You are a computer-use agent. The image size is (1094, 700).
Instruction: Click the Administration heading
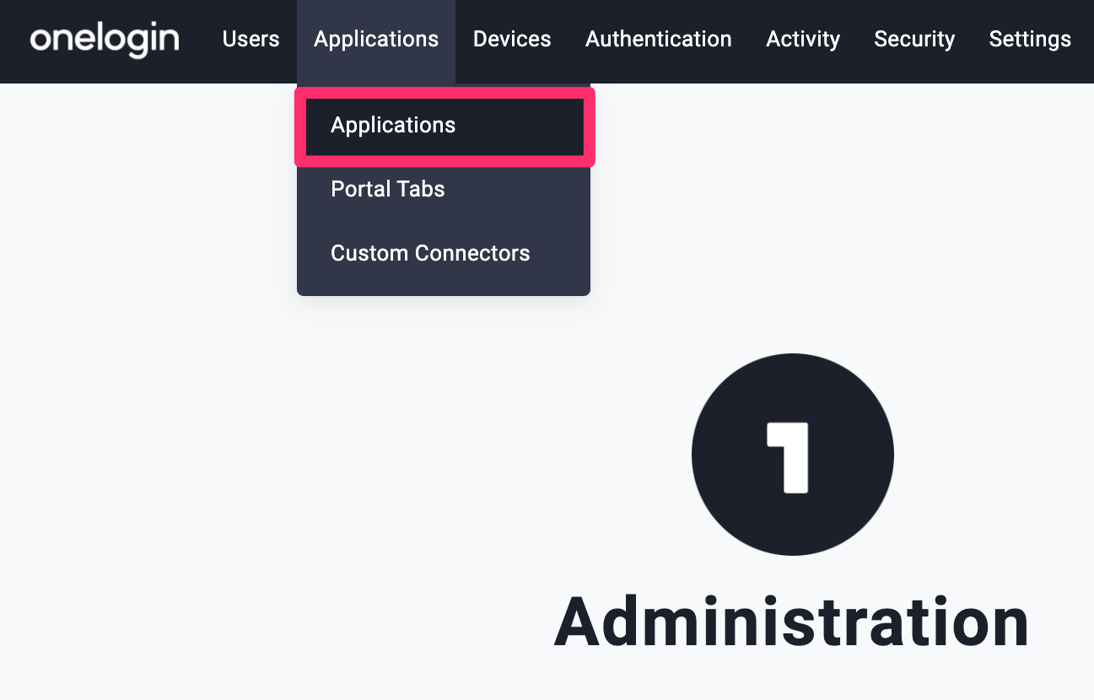click(x=791, y=622)
